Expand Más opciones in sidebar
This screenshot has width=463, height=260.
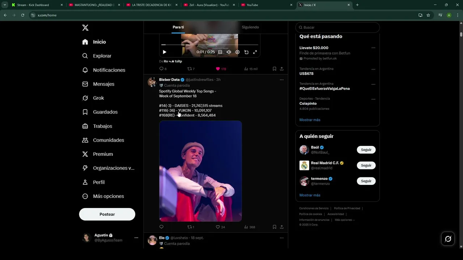(103, 196)
